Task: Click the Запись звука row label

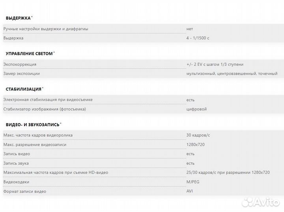Action: tap(16, 163)
